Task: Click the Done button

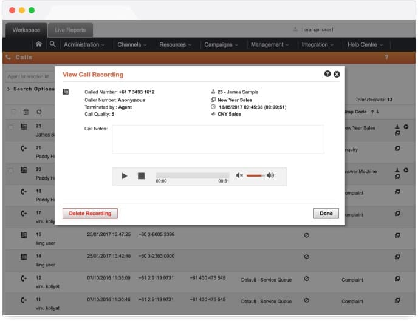Action: [326, 213]
